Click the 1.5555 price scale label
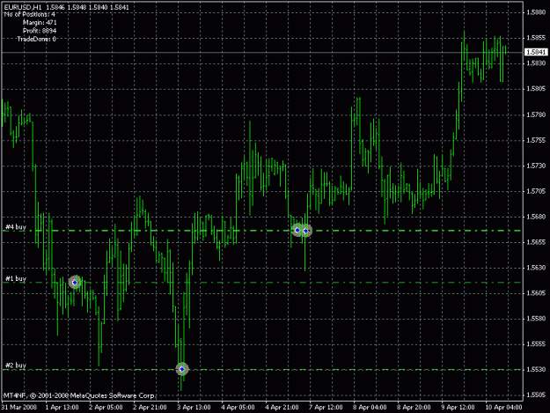Image resolution: width=550 pixels, height=413 pixels. pyautogui.click(x=536, y=344)
